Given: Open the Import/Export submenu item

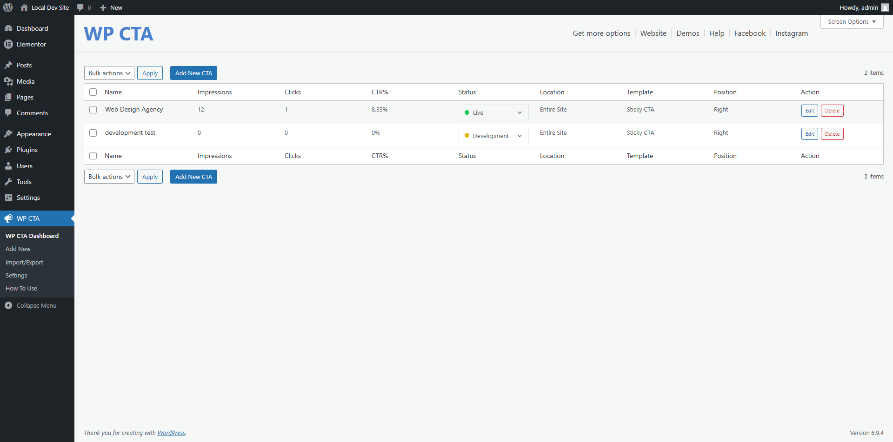Looking at the screenshot, I should (x=24, y=262).
